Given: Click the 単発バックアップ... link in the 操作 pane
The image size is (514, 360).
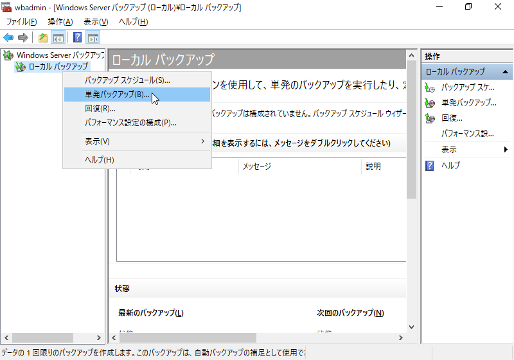Looking at the screenshot, I should [x=469, y=103].
